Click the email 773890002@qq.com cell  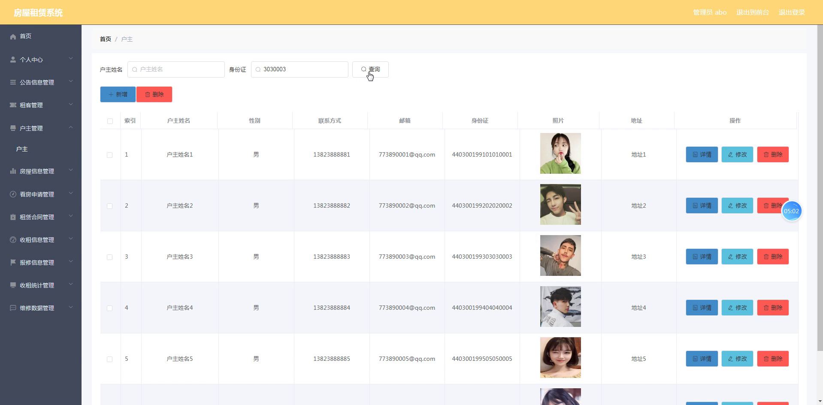click(407, 206)
